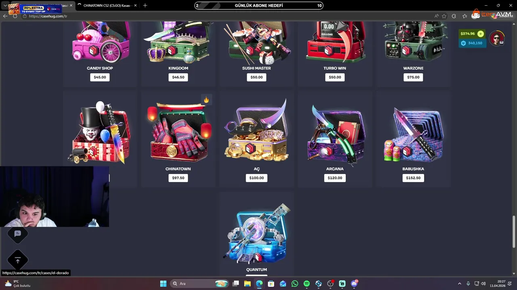Open the Candy Shop case image
Screen dimensions: 517x290
pos(100,42)
